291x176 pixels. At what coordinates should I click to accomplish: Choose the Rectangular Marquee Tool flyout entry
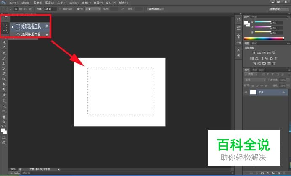30,27
